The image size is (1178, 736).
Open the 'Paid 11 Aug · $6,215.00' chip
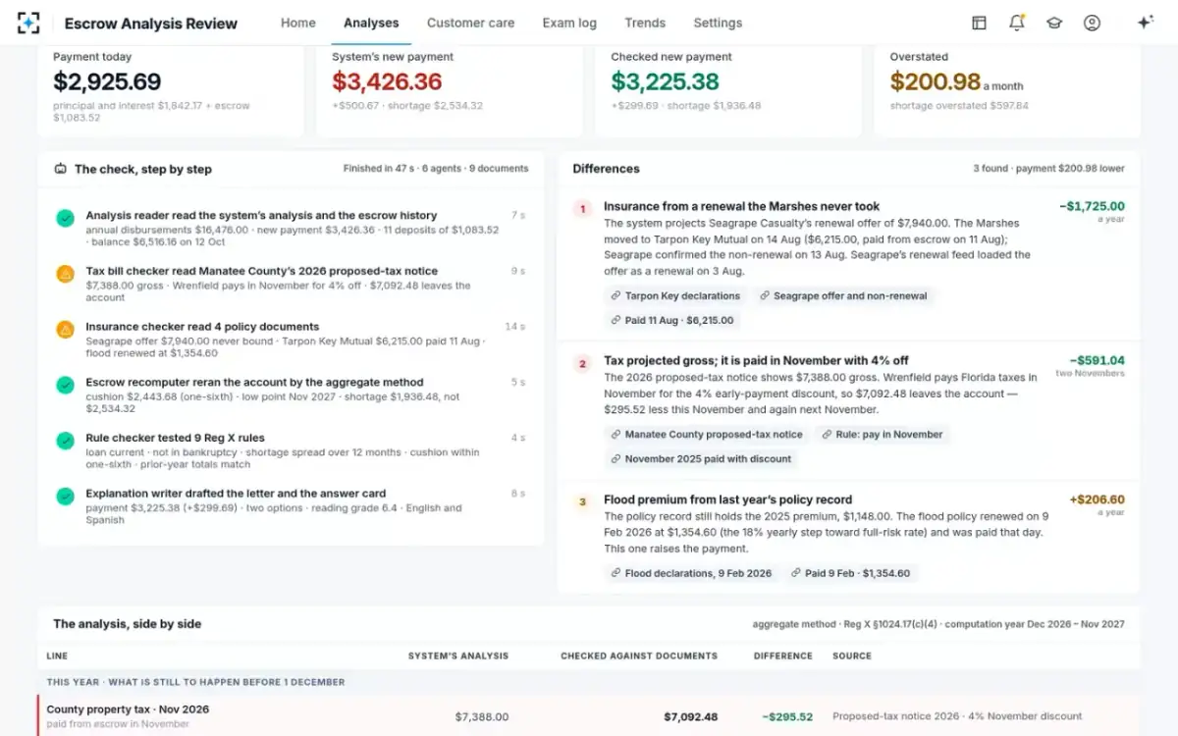click(672, 320)
